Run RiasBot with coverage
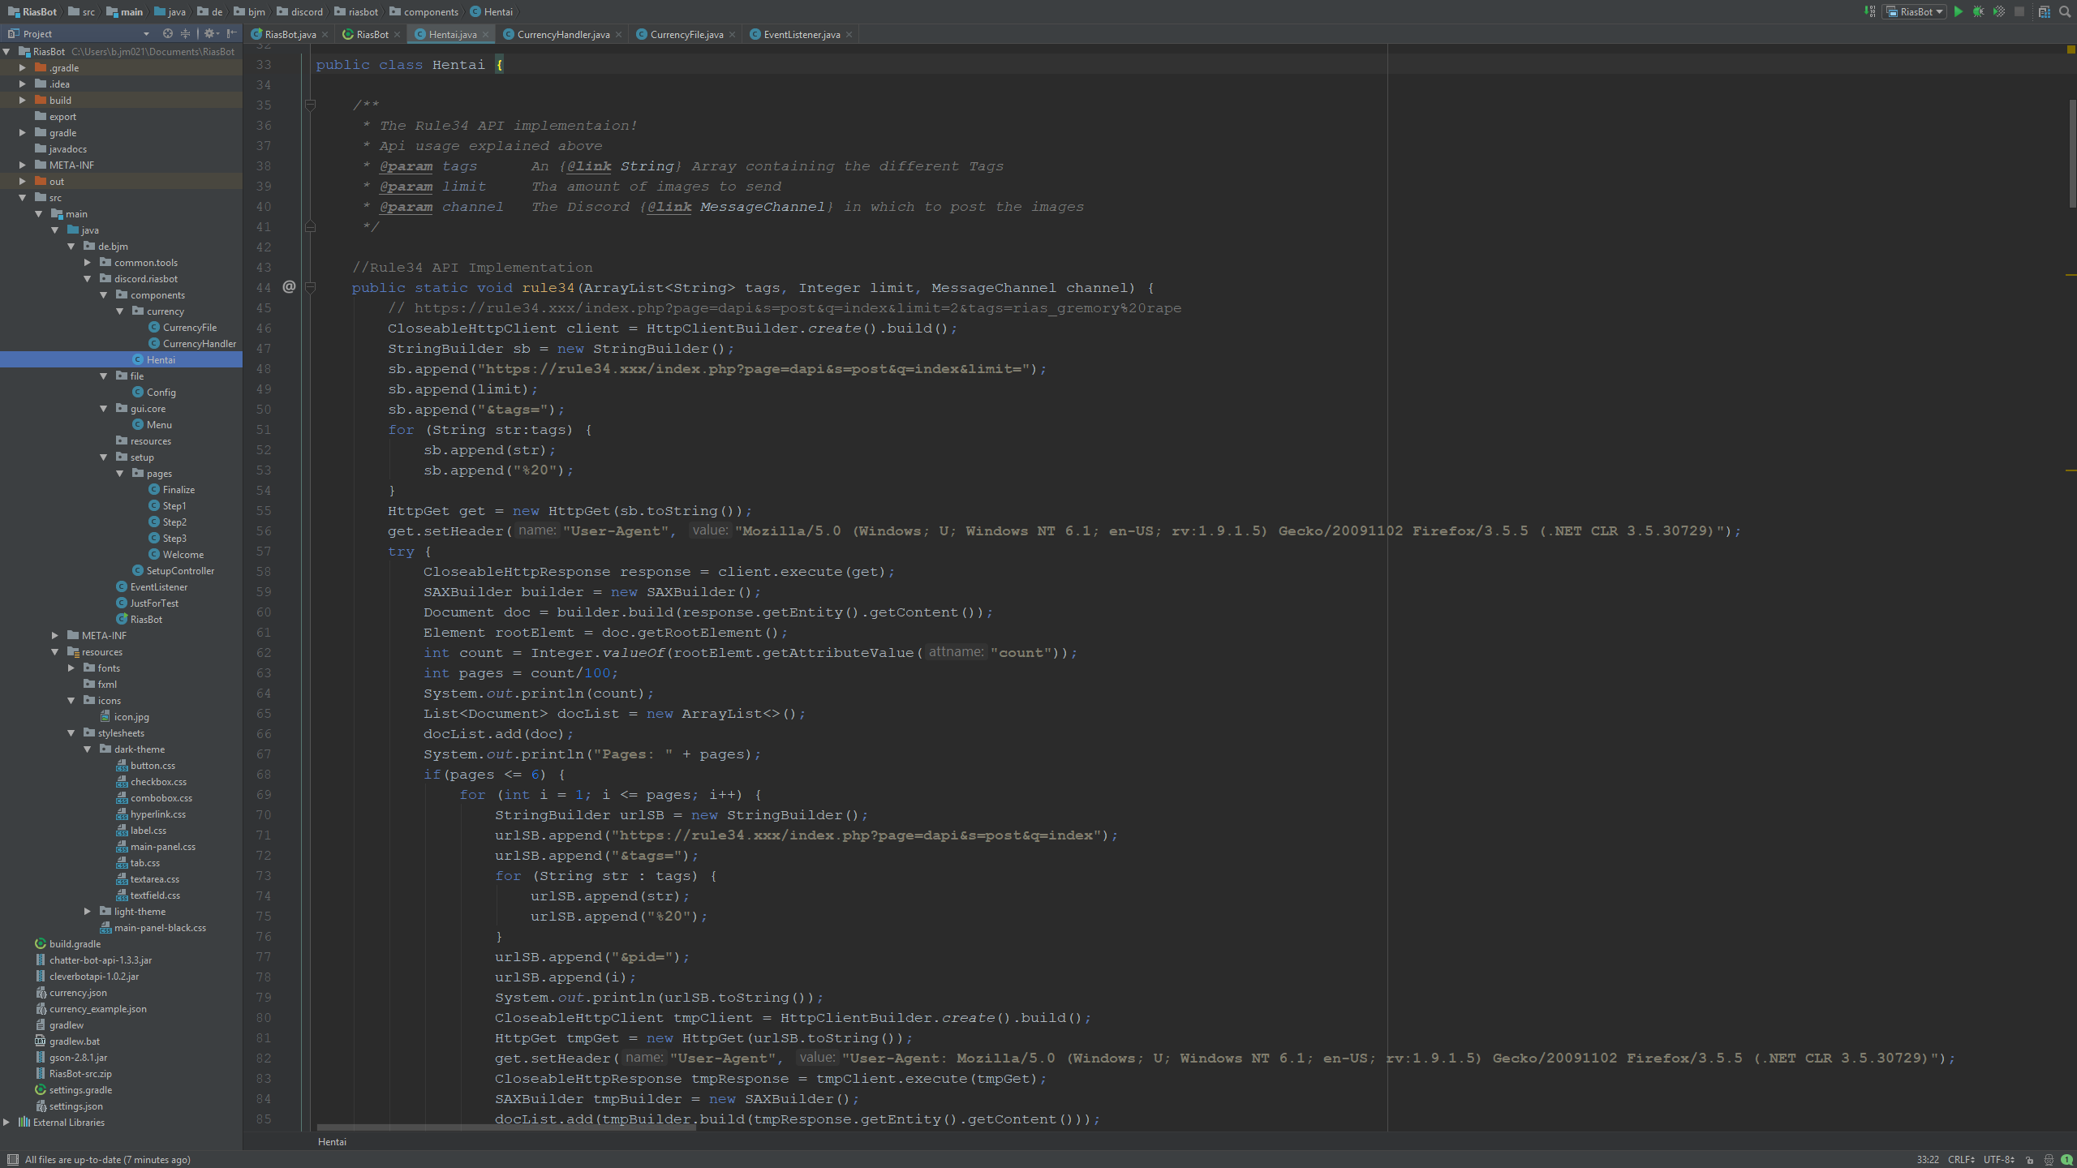The height and width of the screenshot is (1168, 2077). [1999, 11]
